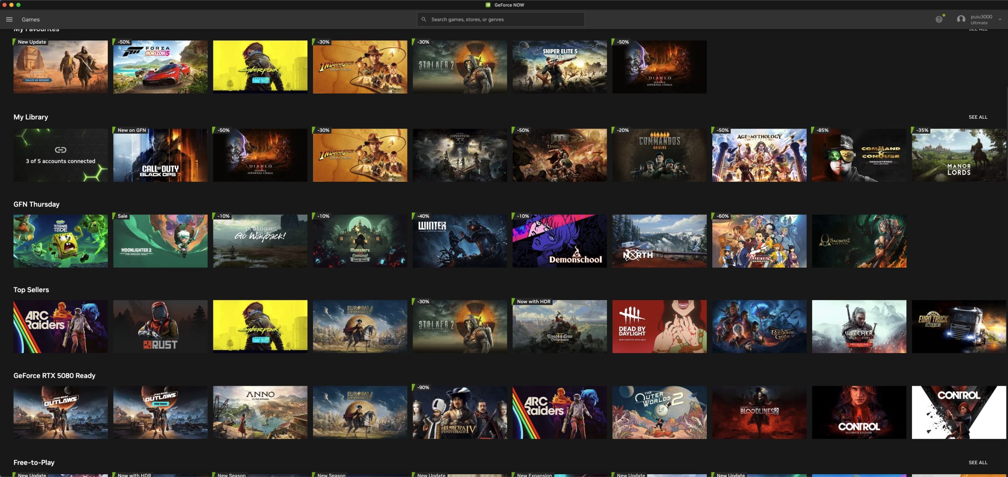
Task: Open Dead by Daylight game tile
Action: point(659,327)
